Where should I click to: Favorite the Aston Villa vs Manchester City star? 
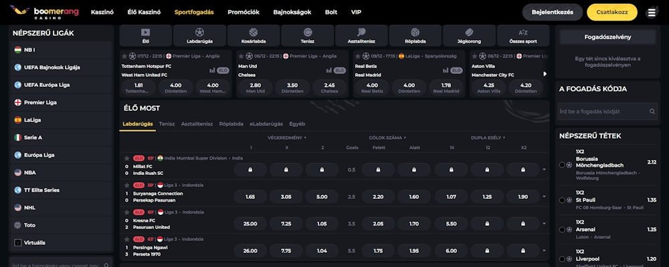[x=474, y=56]
